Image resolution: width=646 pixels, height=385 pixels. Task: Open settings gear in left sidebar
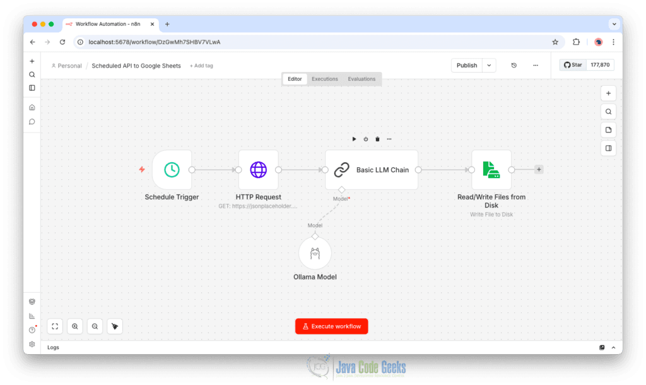pos(32,344)
